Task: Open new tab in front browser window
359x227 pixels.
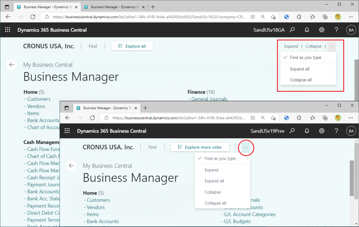Action: click(x=145, y=108)
